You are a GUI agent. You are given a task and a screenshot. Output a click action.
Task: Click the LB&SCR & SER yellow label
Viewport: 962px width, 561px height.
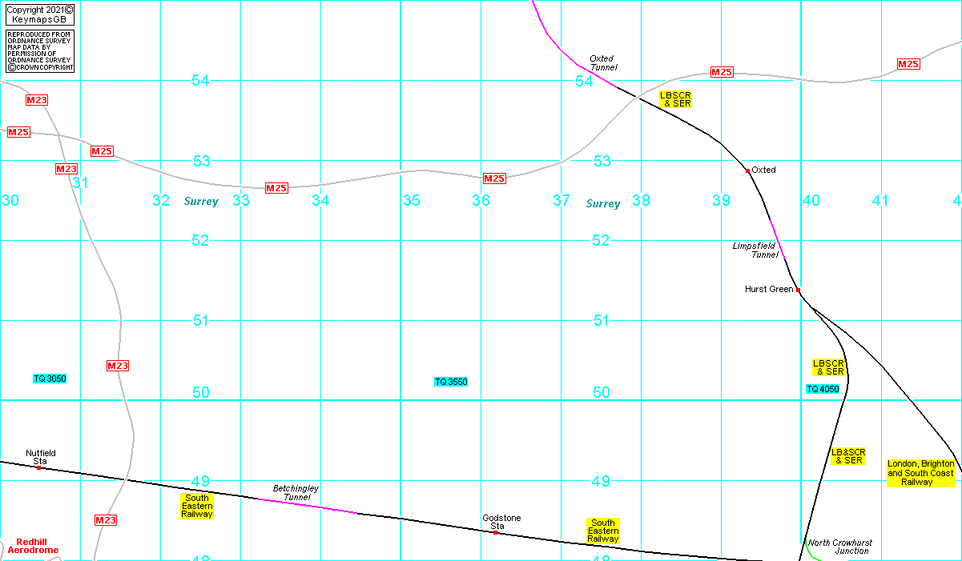pyautogui.click(x=847, y=456)
